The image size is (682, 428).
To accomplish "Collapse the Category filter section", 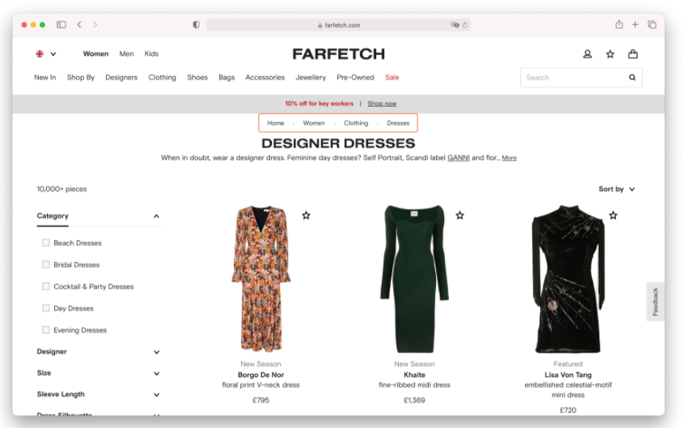I will tap(156, 216).
